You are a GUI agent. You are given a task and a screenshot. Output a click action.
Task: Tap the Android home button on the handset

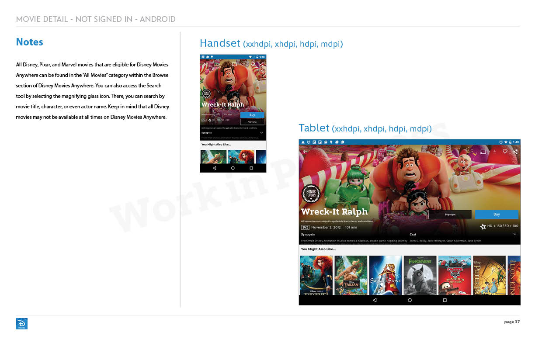click(x=233, y=168)
